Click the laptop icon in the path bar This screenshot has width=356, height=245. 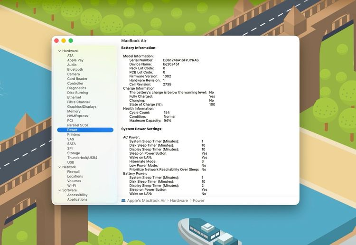123,200
